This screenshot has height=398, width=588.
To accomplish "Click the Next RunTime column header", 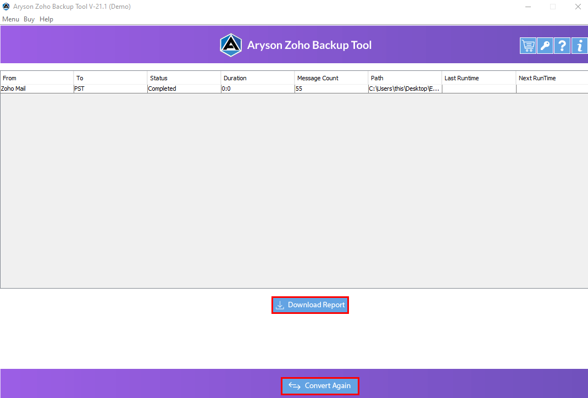I will tap(552, 78).
